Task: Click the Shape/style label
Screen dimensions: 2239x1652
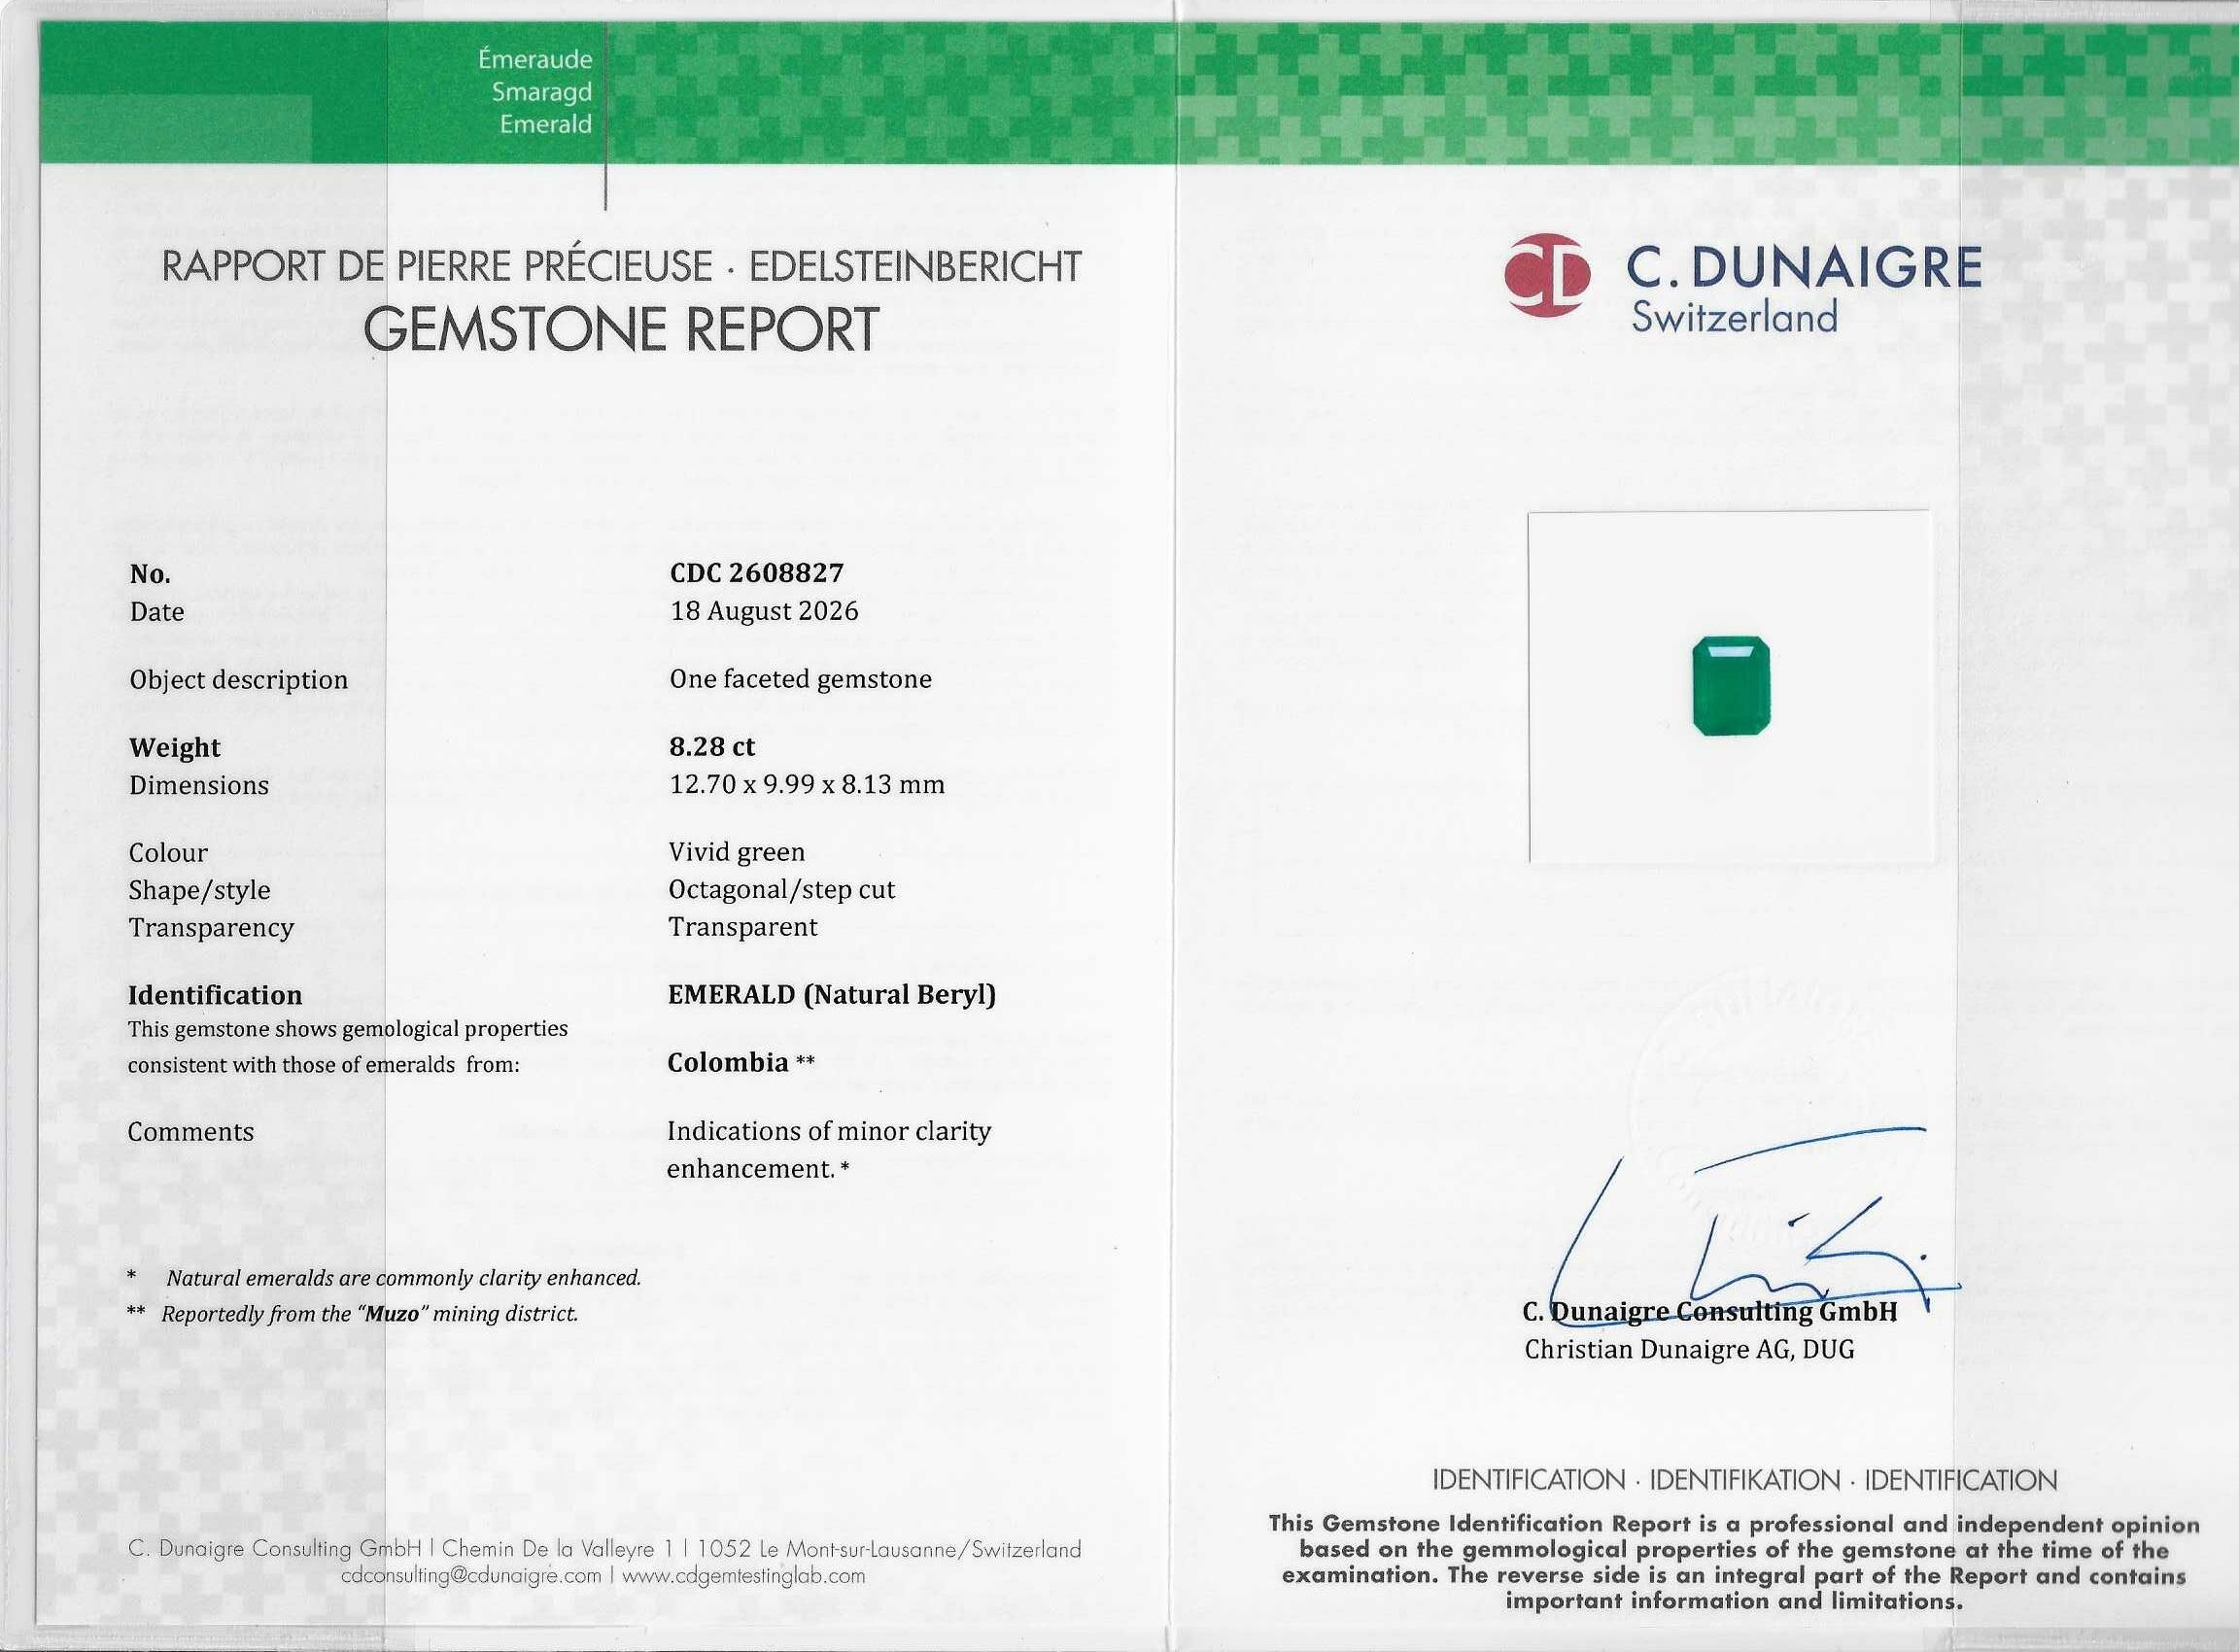Action: coord(199,891)
